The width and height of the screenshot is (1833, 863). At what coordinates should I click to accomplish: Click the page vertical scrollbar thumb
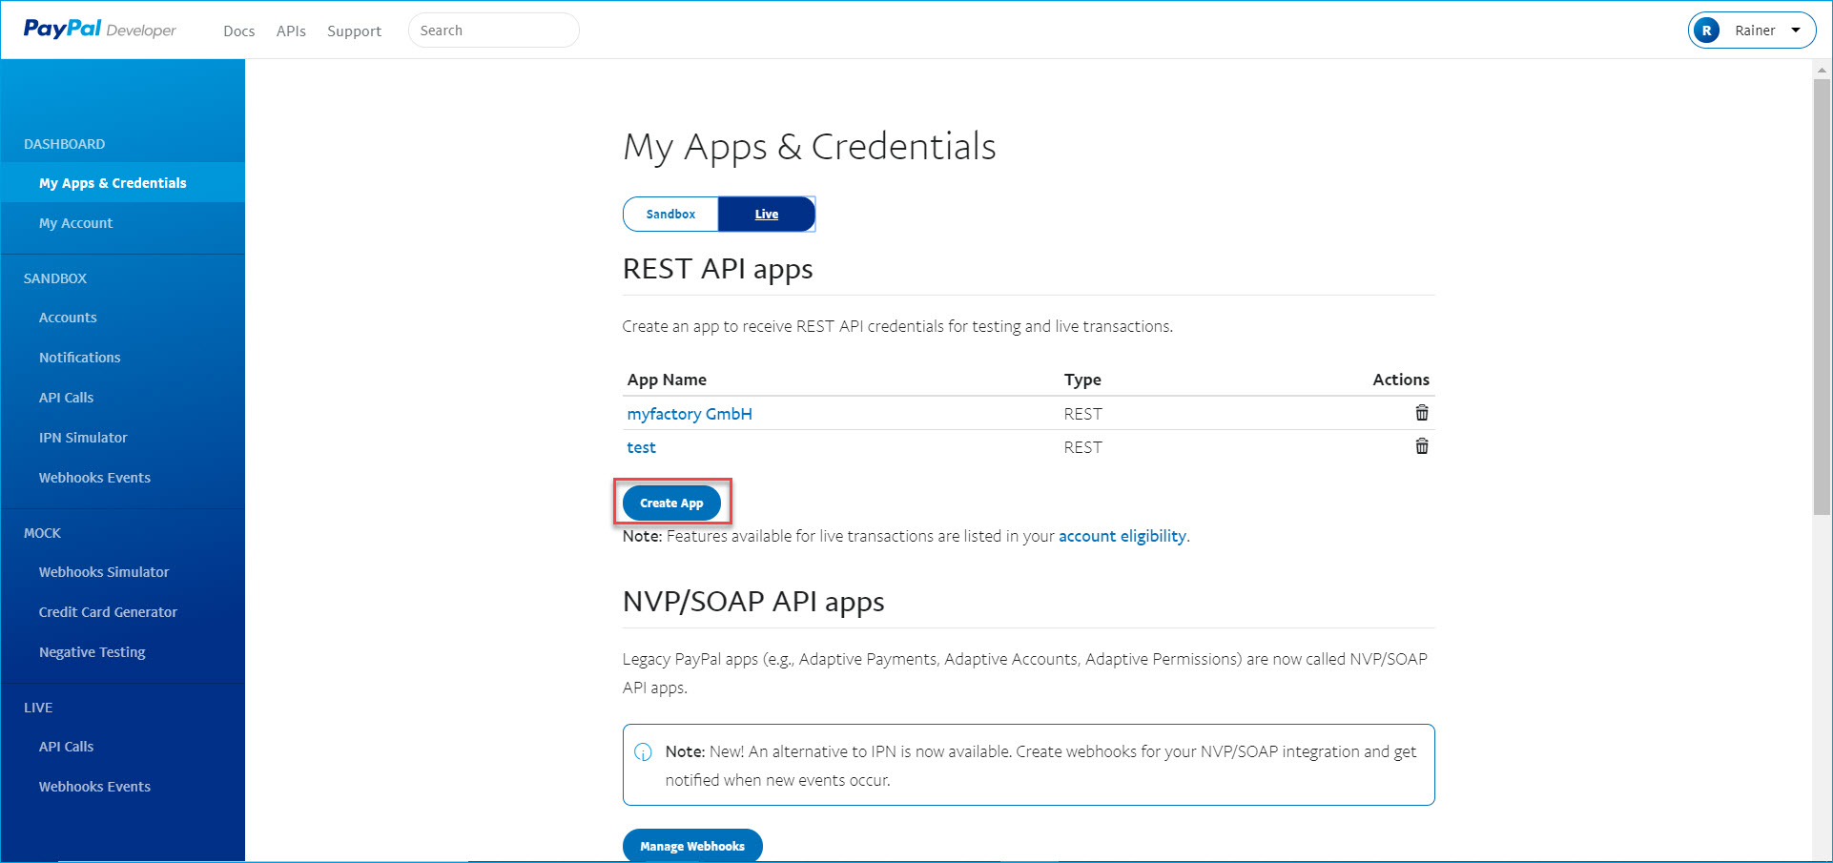point(1822,296)
